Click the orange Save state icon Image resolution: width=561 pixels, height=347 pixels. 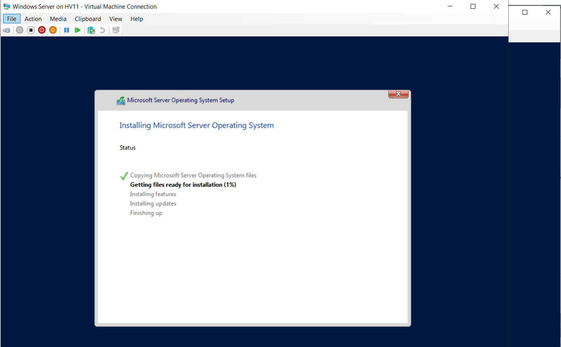53,30
